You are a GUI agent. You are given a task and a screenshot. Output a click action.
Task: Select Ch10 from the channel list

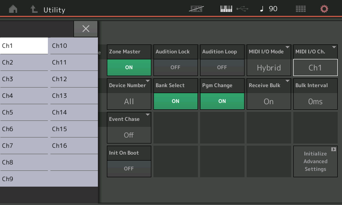pyautogui.click(x=74, y=46)
